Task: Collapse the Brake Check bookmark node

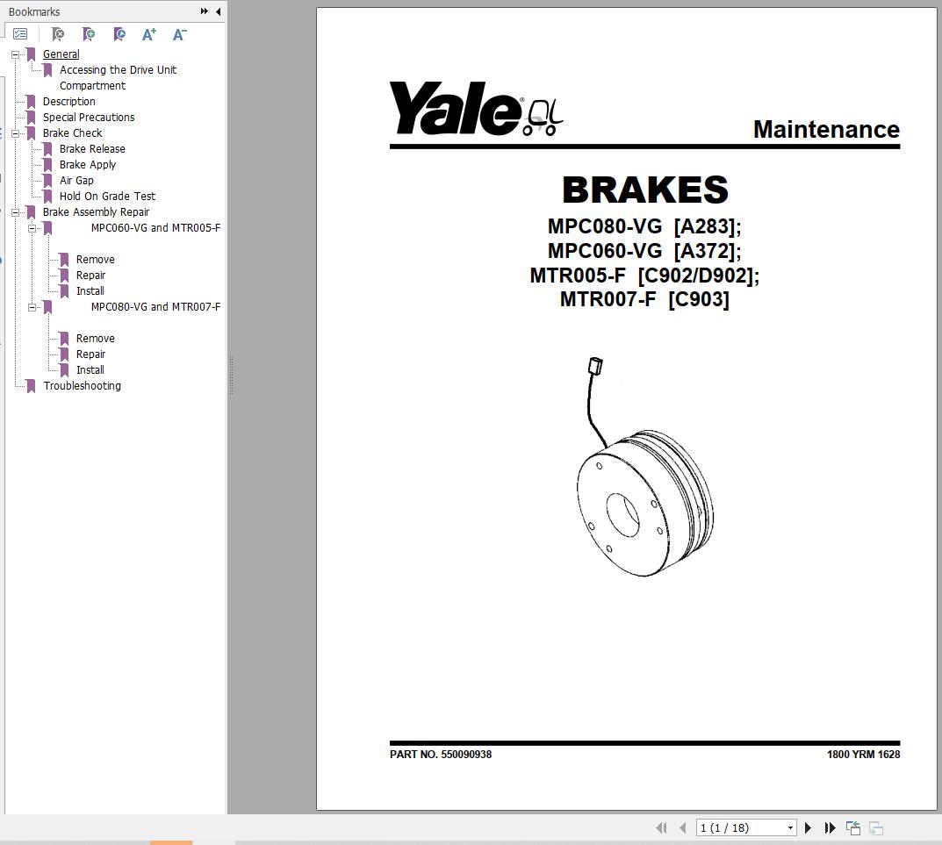Action: [15, 133]
